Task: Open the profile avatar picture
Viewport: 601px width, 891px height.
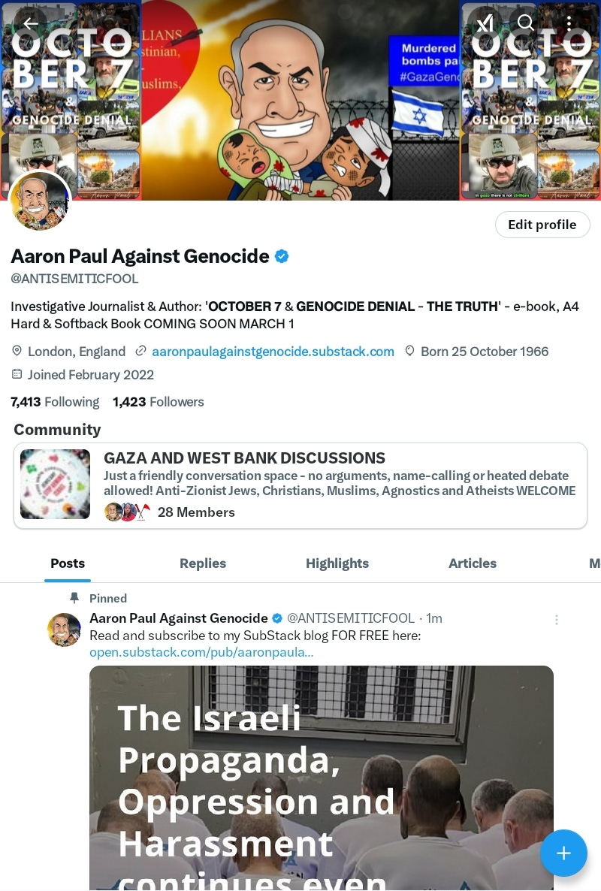Action: [40, 201]
